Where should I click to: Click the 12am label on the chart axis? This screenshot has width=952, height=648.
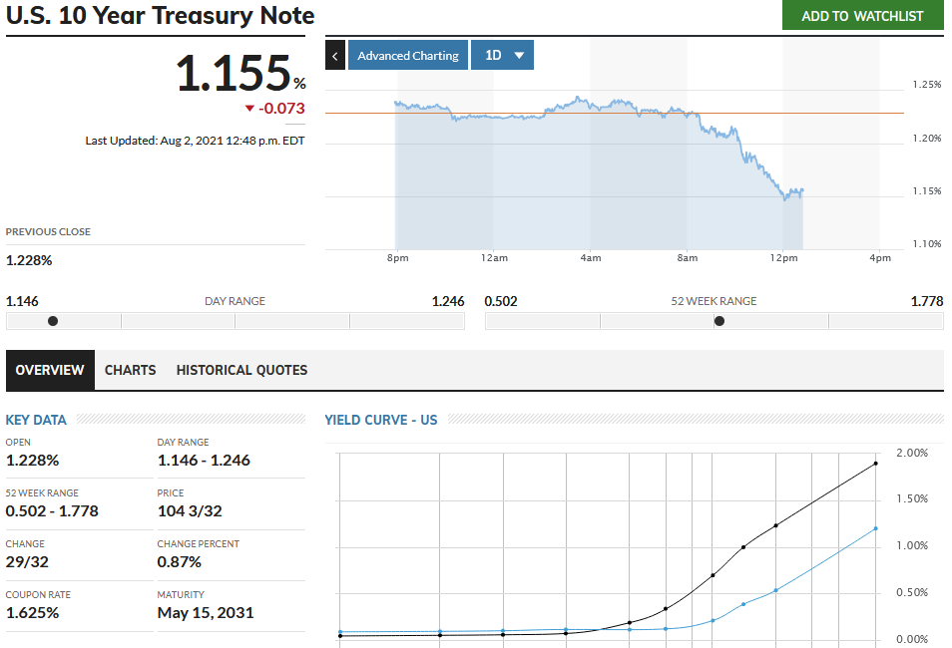(494, 258)
